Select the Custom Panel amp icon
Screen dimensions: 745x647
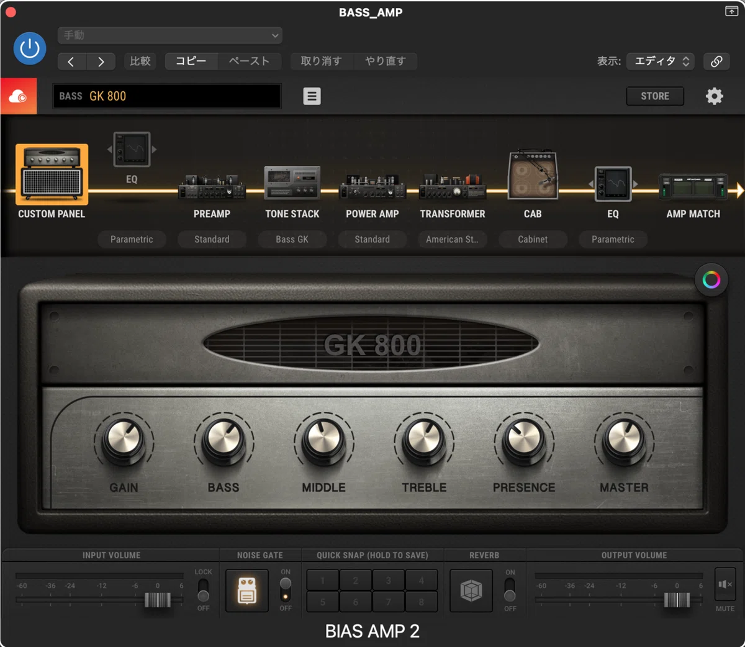coord(52,174)
